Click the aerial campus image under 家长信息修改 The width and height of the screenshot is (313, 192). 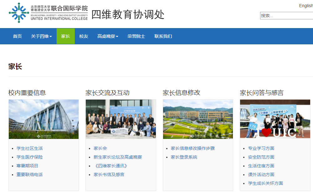click(x=198, y=119)
